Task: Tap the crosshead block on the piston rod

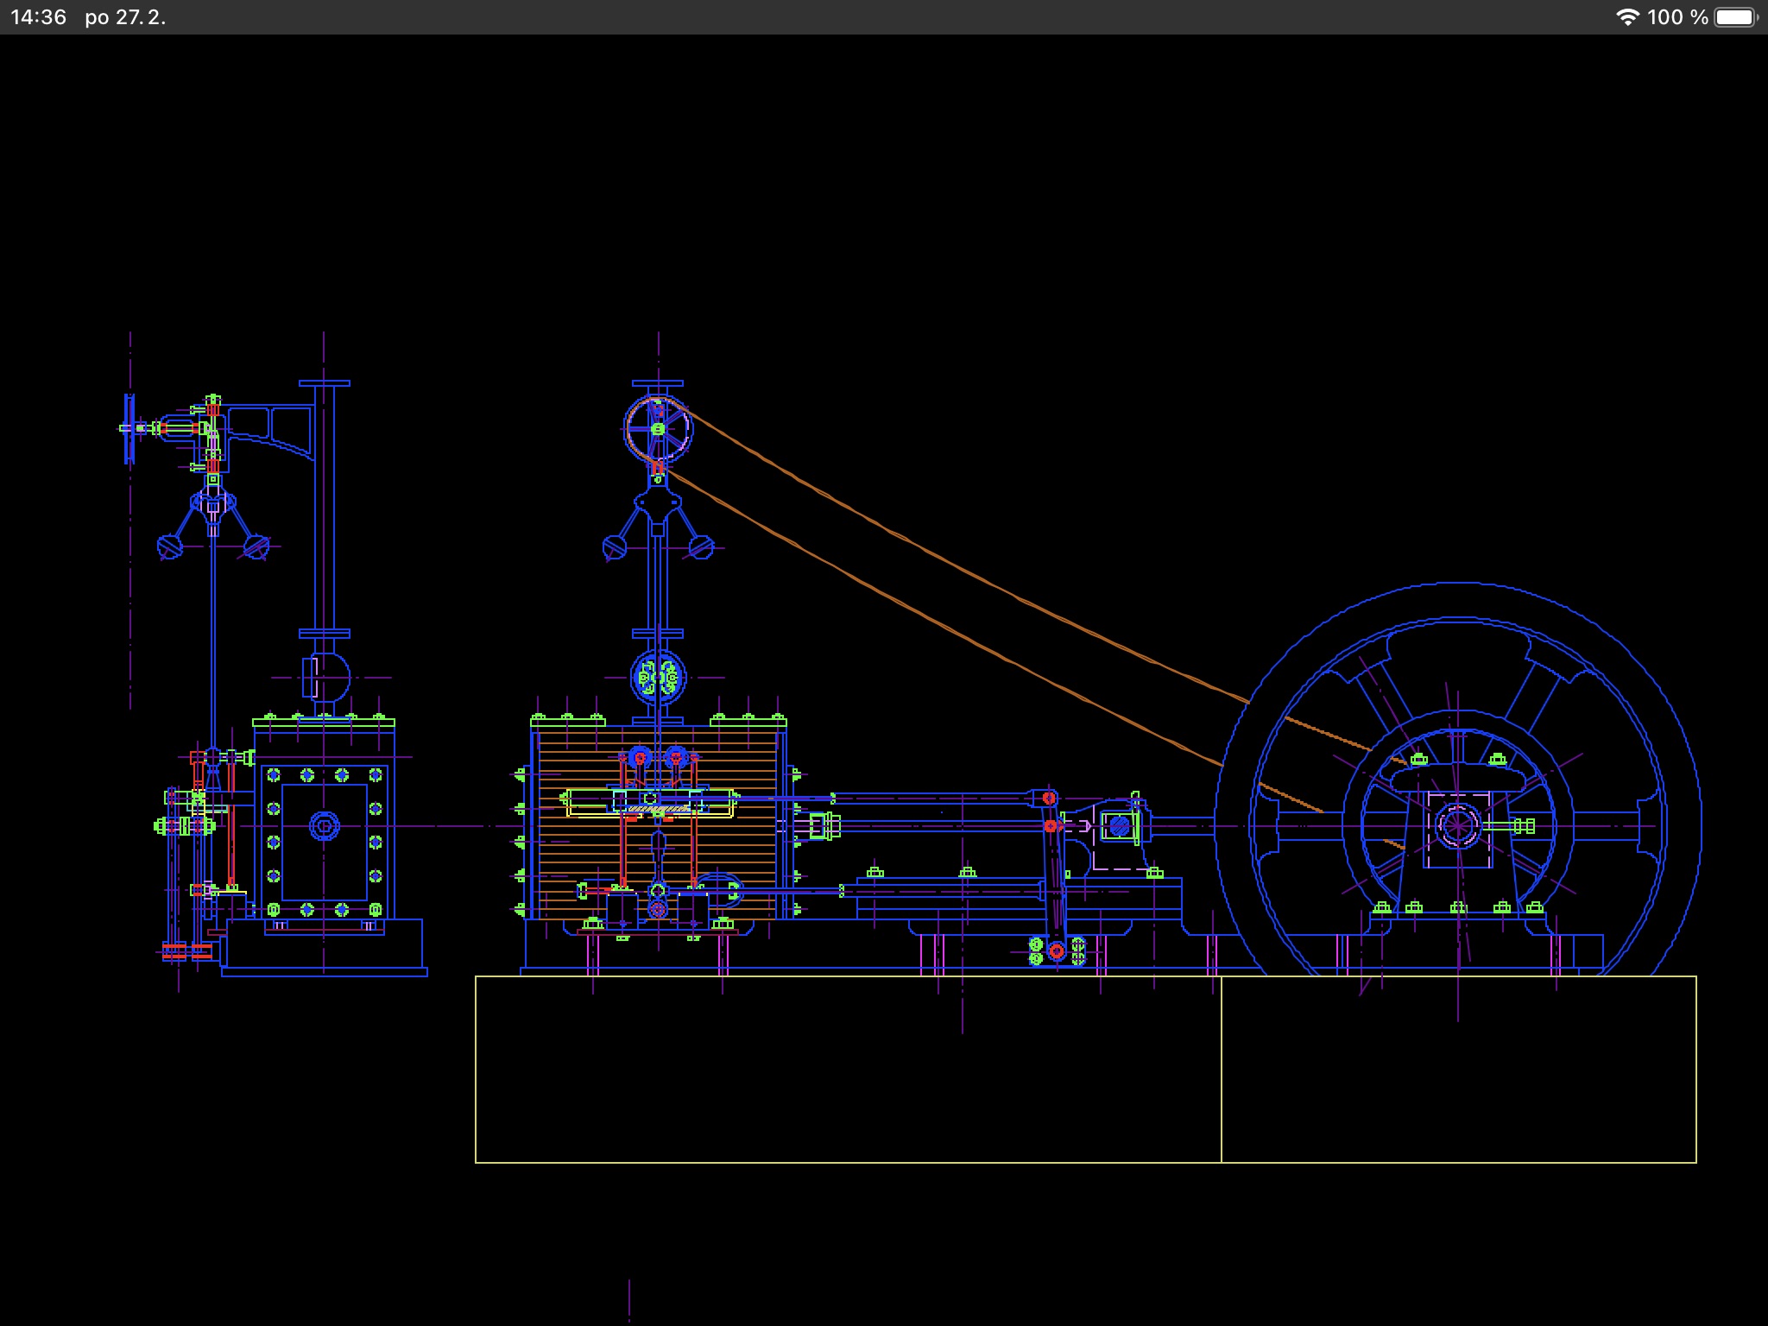Action: pyautogui.click(x=1119, y=826)
